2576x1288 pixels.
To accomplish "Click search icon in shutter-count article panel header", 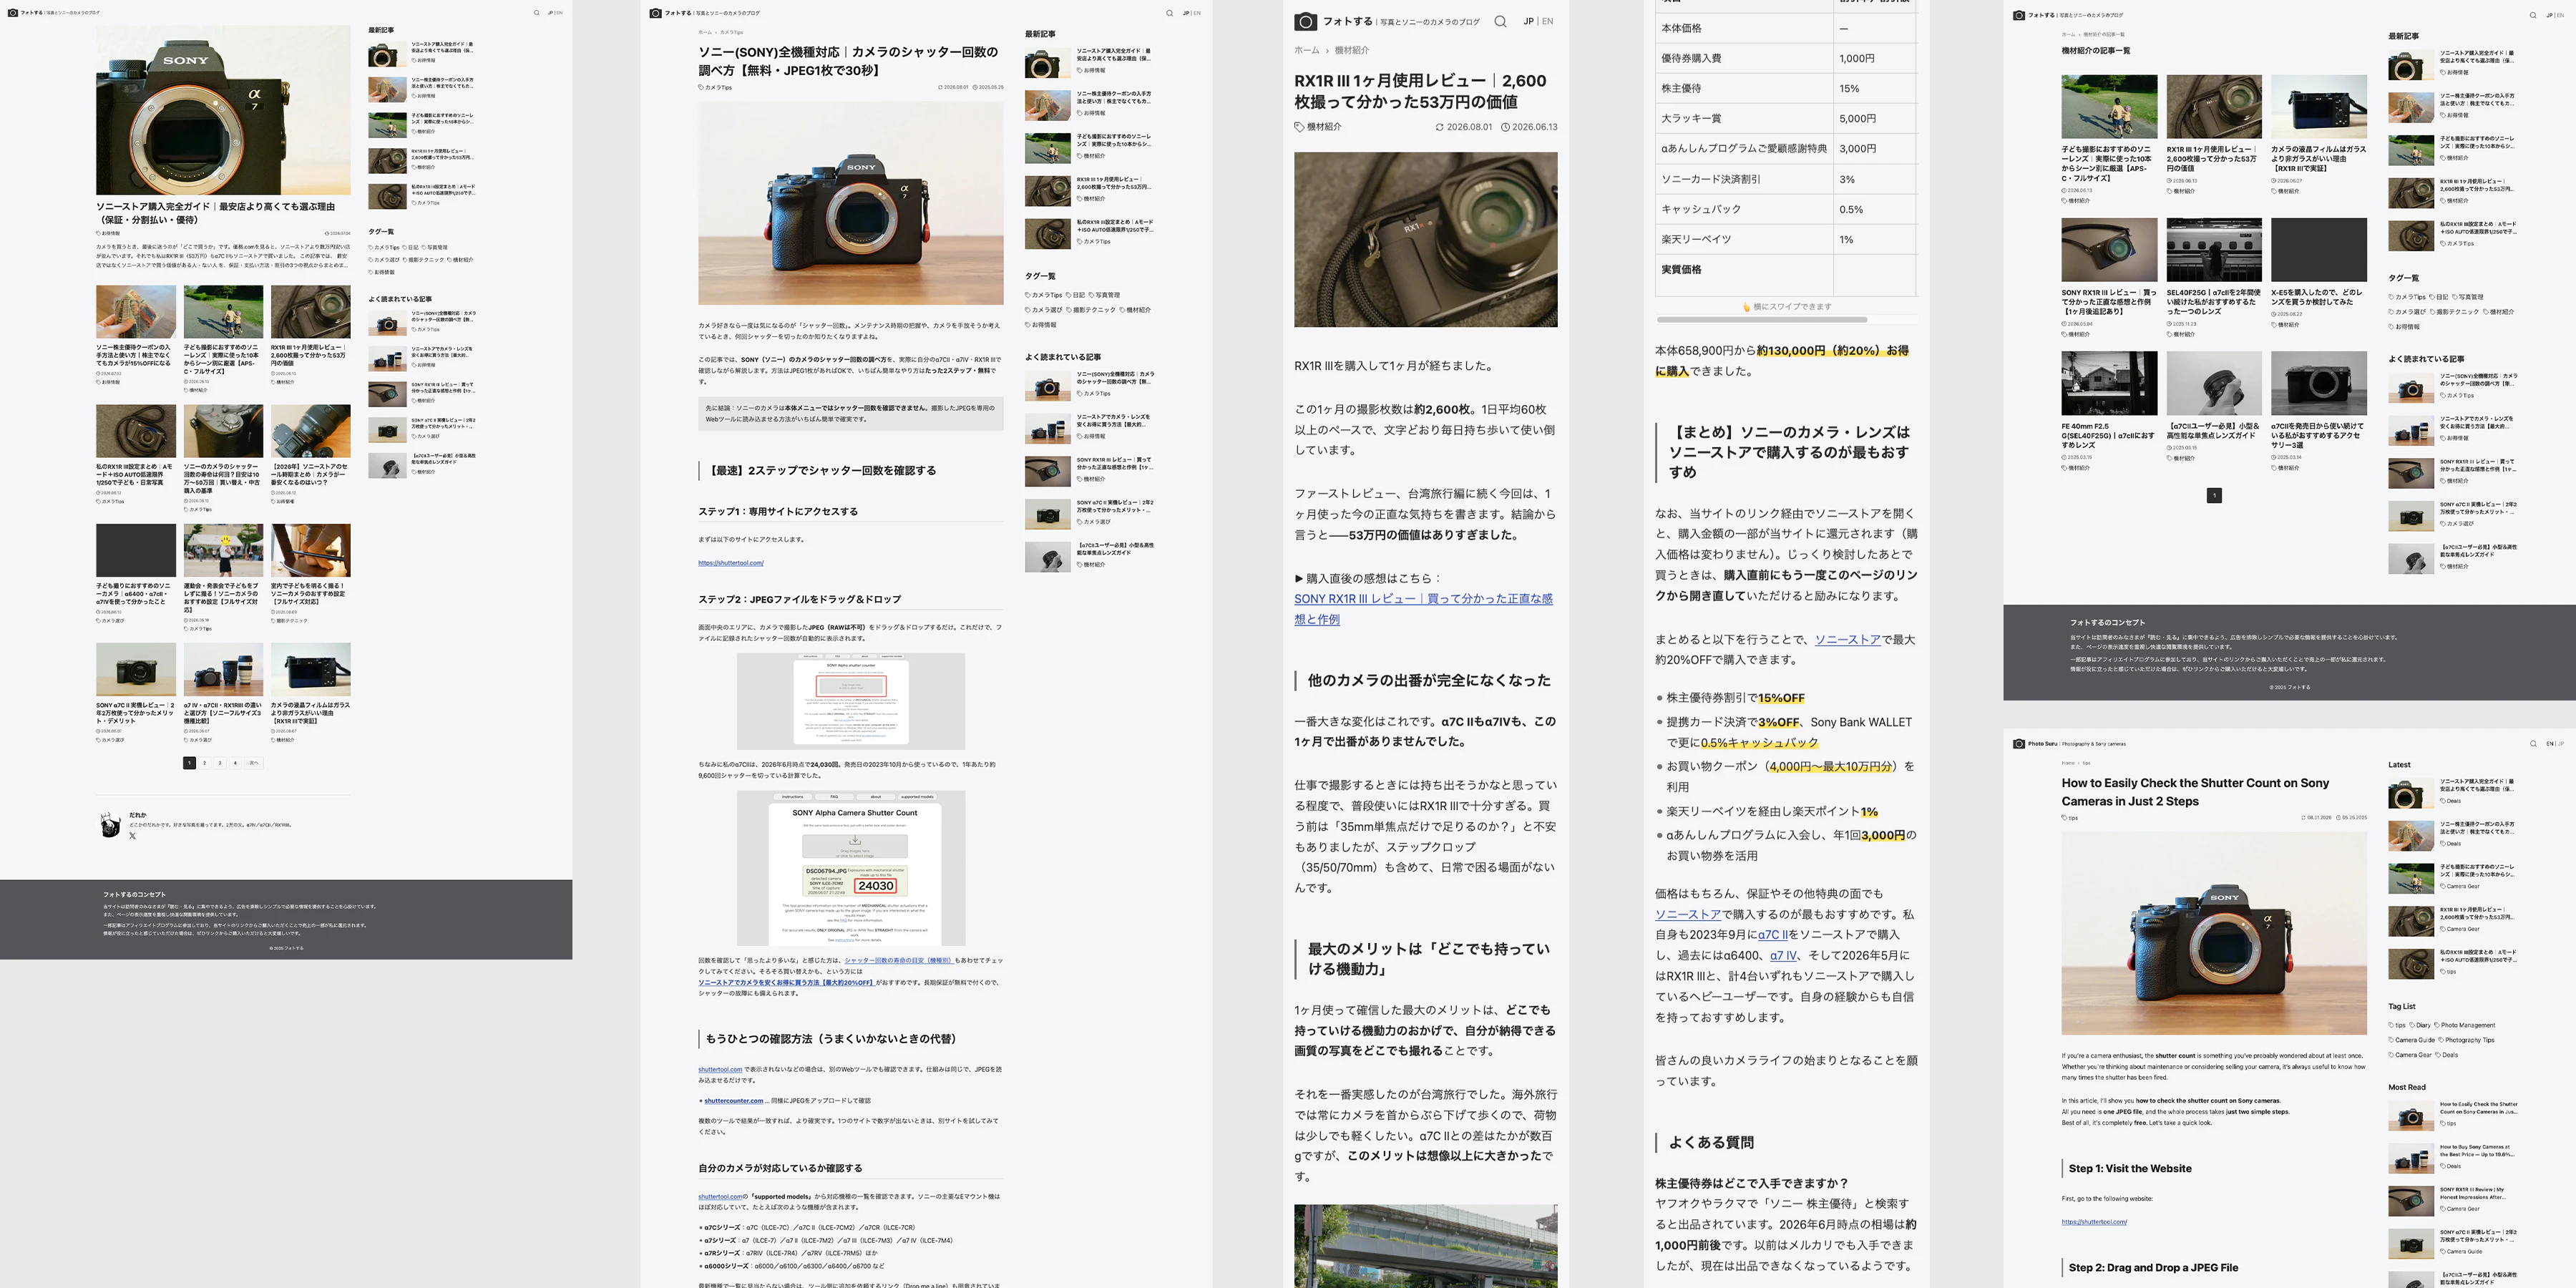I will coord(1169,13).
